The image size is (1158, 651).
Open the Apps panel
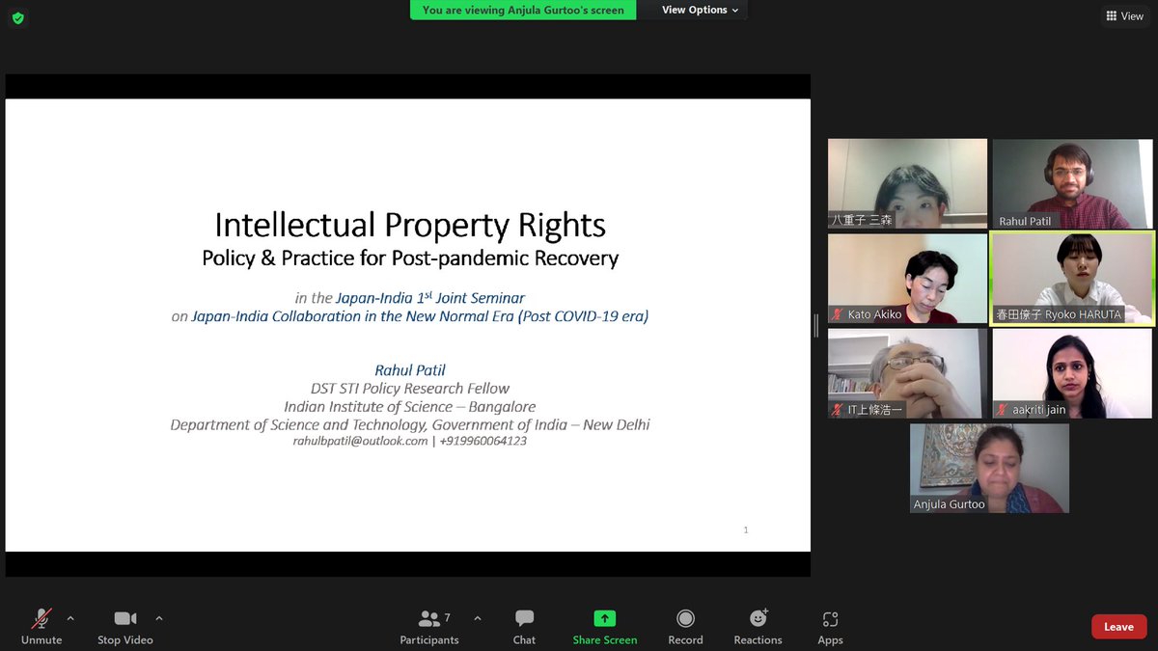pyautogui.click(x=830, y=628)
